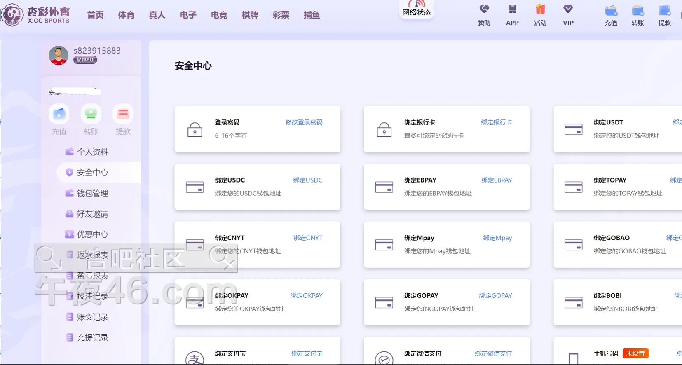Open 钱包管理 wallet management
682x365 pixels.
(92, 193)
